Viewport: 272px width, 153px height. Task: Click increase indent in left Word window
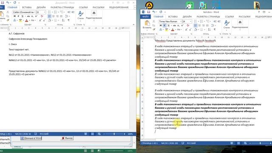(73, 12)
